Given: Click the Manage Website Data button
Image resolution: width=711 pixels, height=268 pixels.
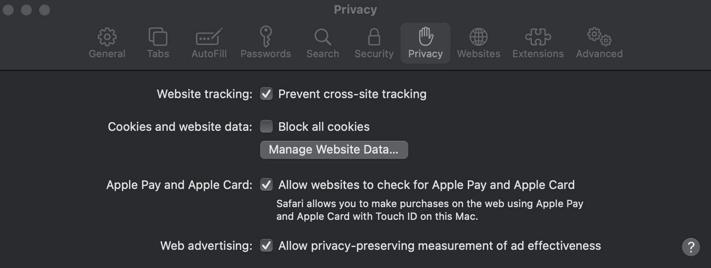Looking at the screenshot, I should (334, 150).
